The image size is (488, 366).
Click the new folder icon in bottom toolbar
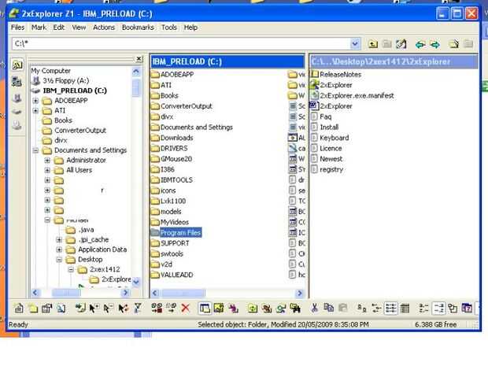[x=33, y=308]
